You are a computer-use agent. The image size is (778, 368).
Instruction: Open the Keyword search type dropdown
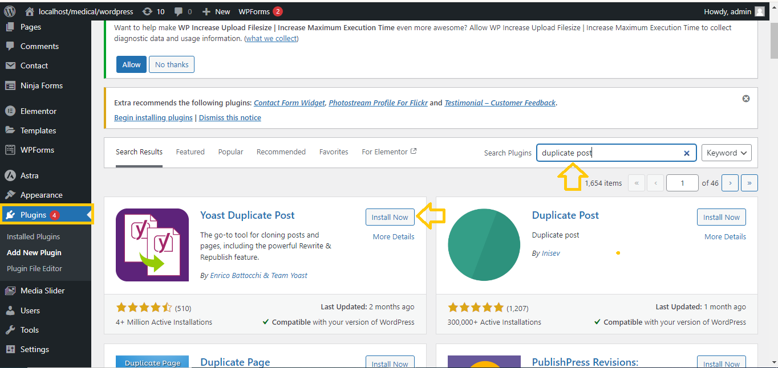[726, 153]
